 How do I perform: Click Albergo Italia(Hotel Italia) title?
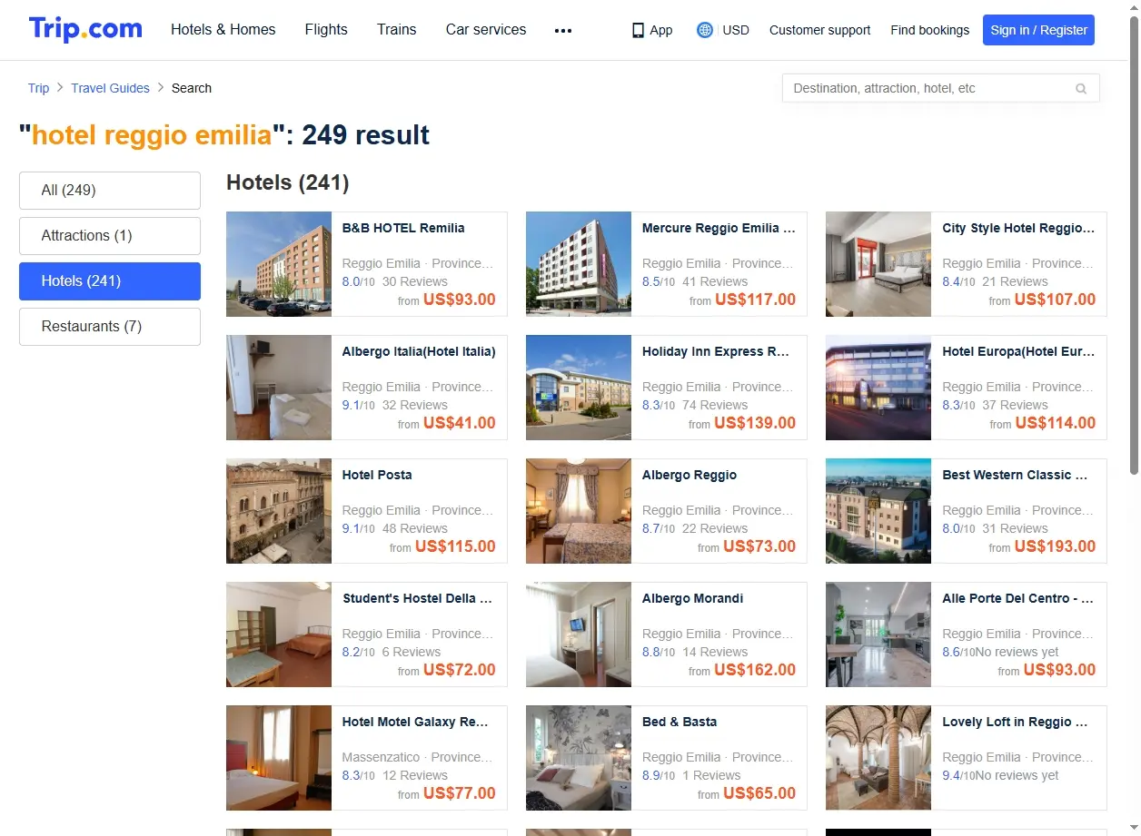coord(419,351)
